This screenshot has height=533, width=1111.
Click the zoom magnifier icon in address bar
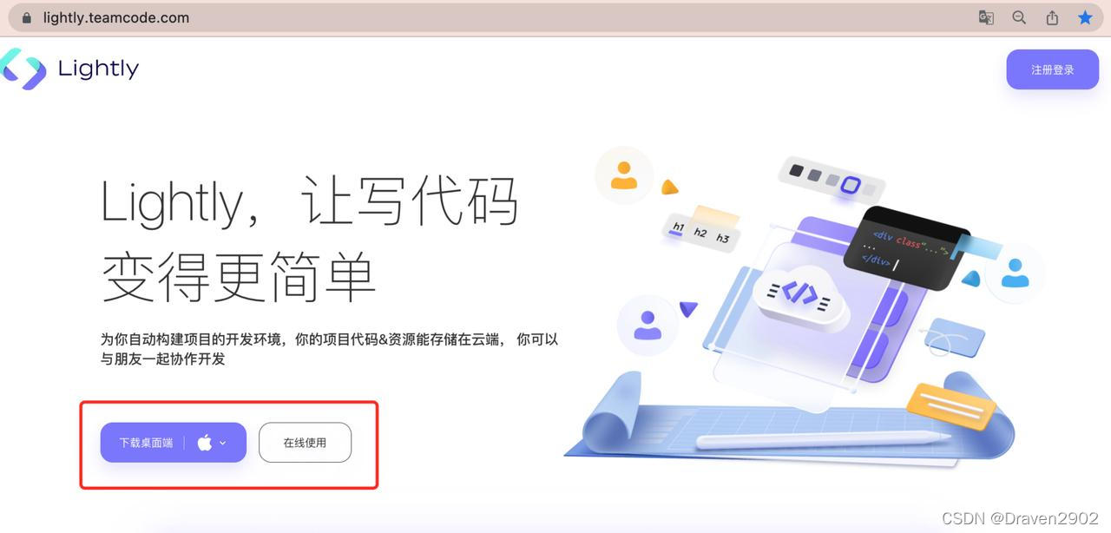point(1019,17)
